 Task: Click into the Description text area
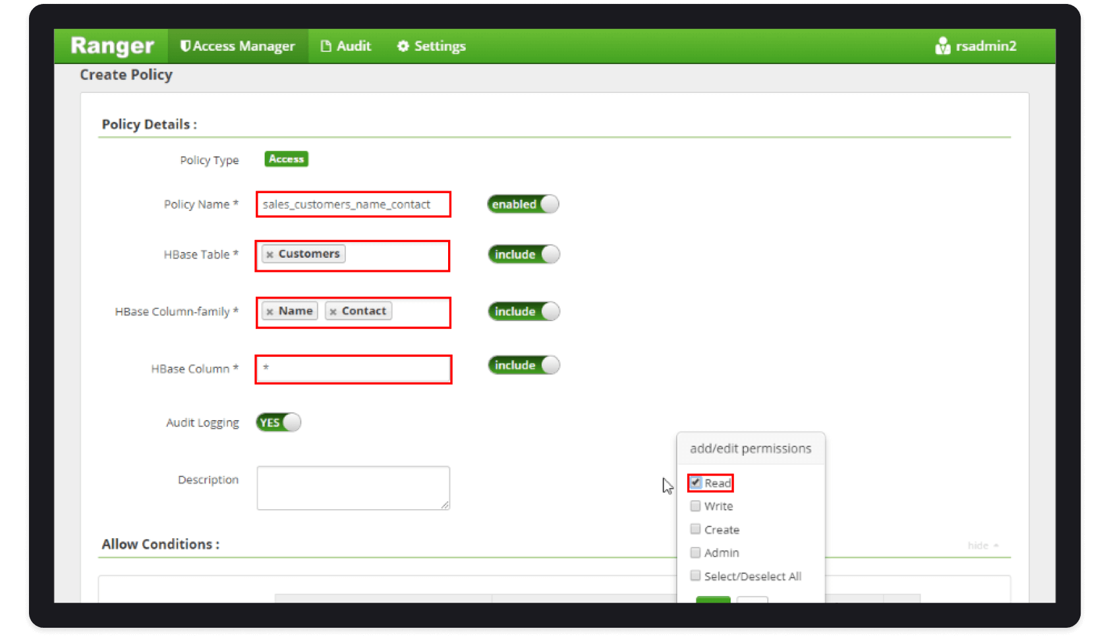coord(353,488)
